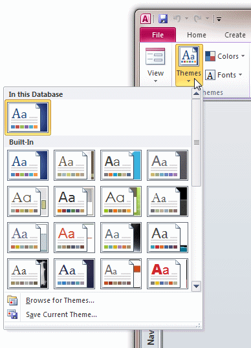Select third-row theme with teal bottom corner
This screenshot has height=348, width=251.
tap(168, 238)
